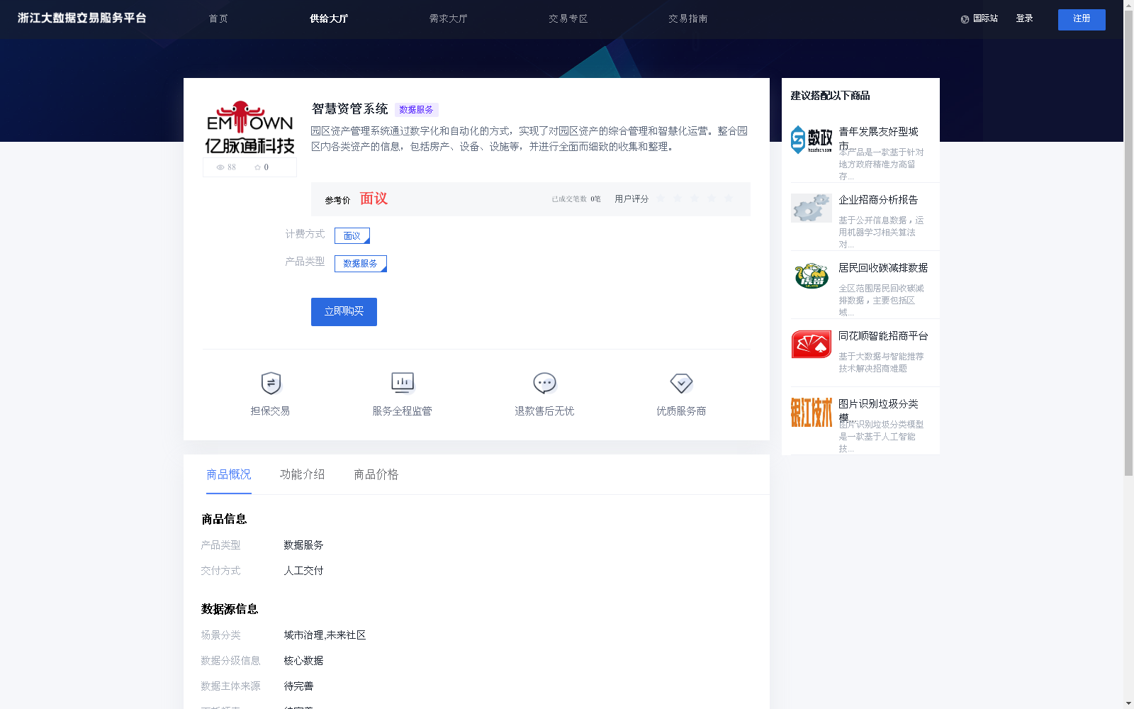Image resolution: width=1134 pixels, height=709 pixels.
Task: Click the 立即购买 button
Action: point(344,312)
